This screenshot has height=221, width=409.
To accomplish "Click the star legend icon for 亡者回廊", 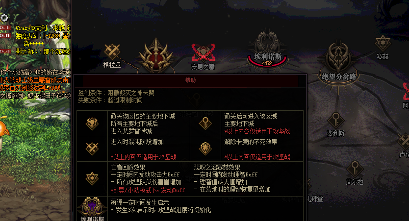I will pyautogui.click(x=92, y=179).
